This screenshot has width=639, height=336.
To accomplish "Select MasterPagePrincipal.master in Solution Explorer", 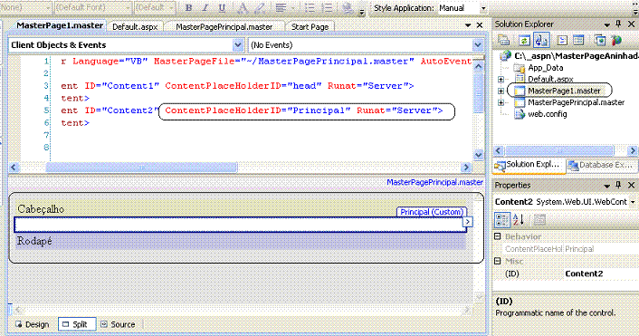I will 576,102.
